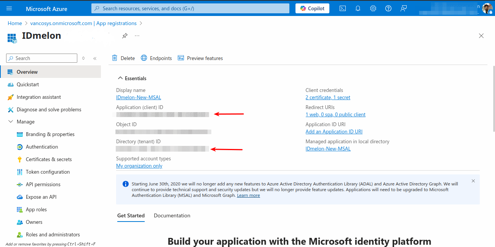The image size is (495, 247).
Task: Open portal settings gear
Action: (373, 8)
